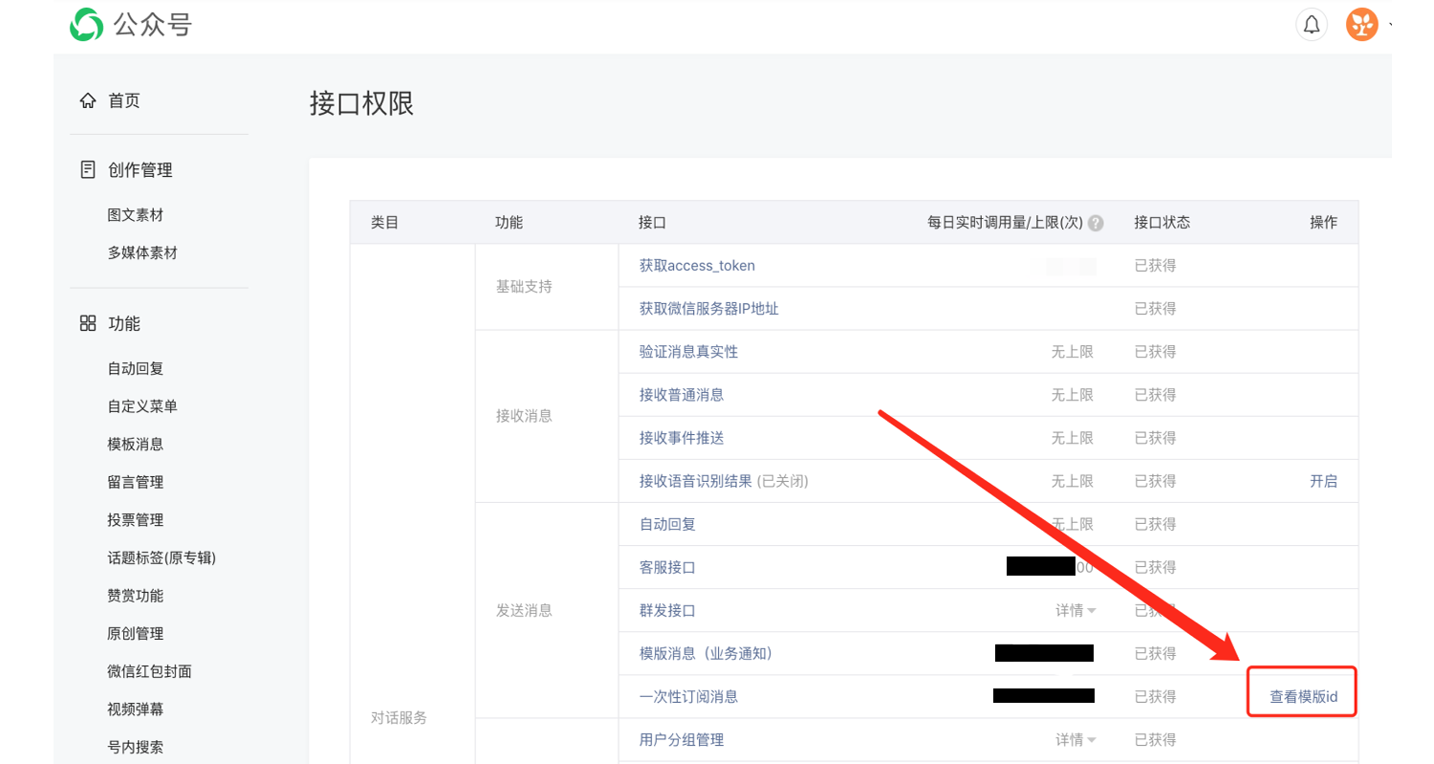Image resolution: width=1434 pixels, height=764 pixels.
Task: Click 查看模版id link
Action: 1302,697
